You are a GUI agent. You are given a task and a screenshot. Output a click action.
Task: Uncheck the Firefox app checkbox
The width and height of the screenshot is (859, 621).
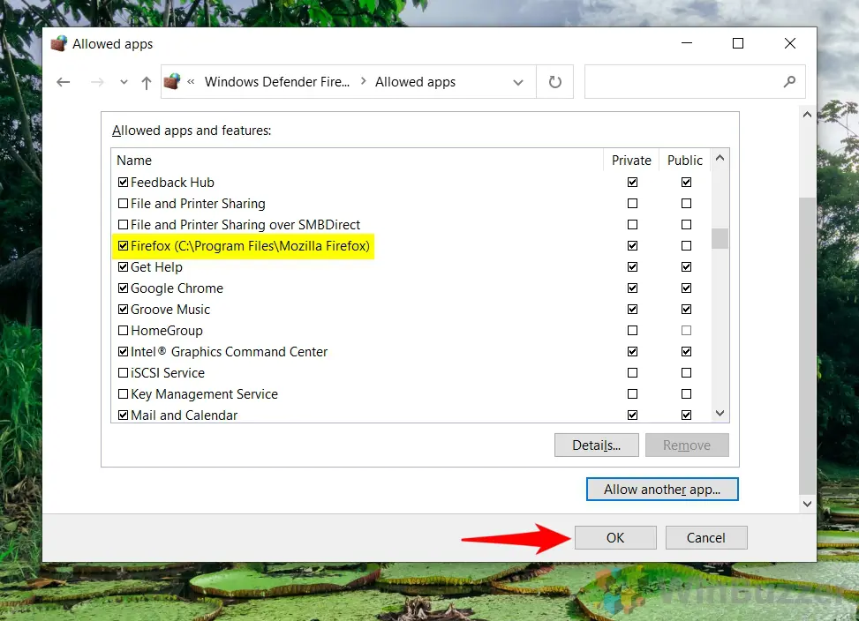click(124, 245)
